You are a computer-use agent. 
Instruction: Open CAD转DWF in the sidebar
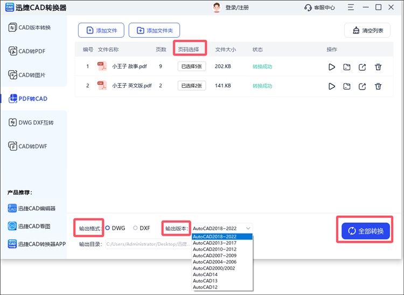(x=28, y=146)
